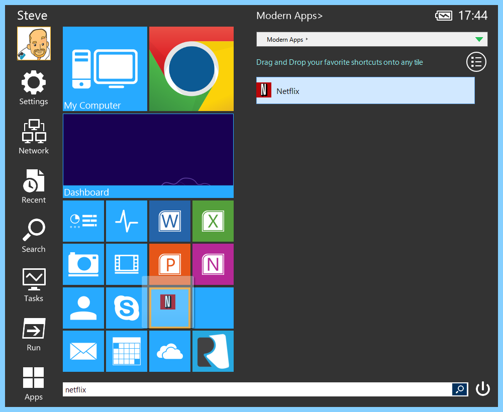Open the film strip video tile
The height and width of the screenshot is (412, 503).
point(127,264)
